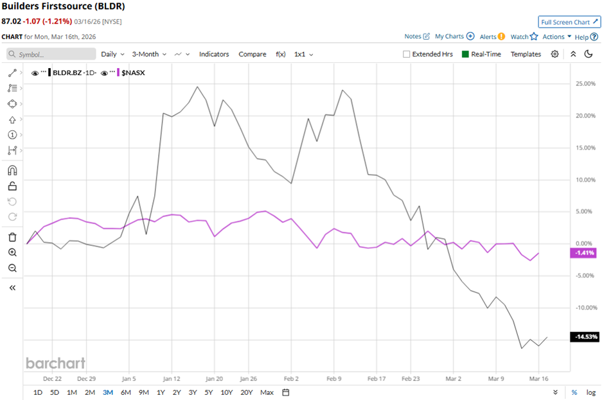Open the 1x1 grid layout dropdown
Image resolution: width=604 pixels, height=400 pixels.
[303, 55]
